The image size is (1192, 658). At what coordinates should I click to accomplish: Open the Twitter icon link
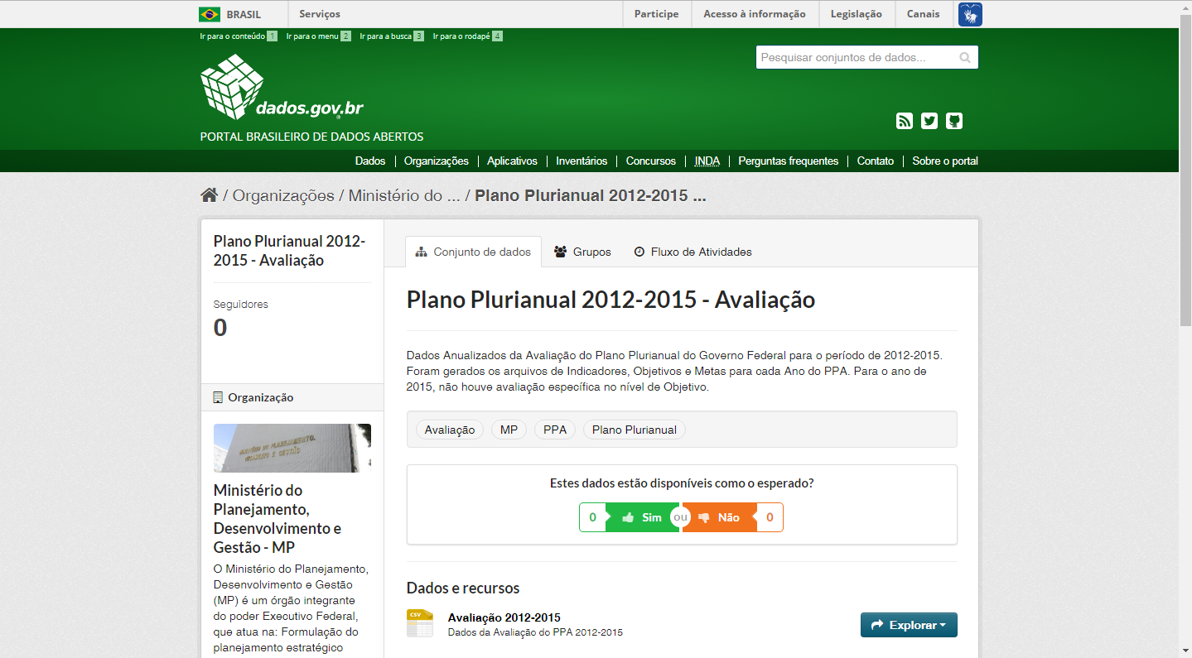pyautogui.click(x=929, y=121)
